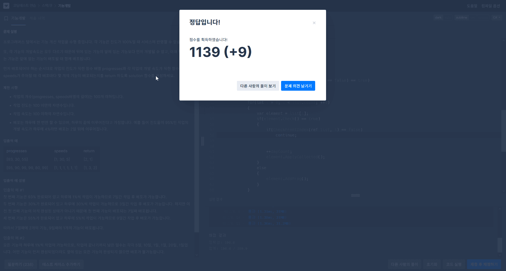Viewport: 506px width, 271px height.
Task: Click the pane splitter handle beside the description
Action: point(203,141)
